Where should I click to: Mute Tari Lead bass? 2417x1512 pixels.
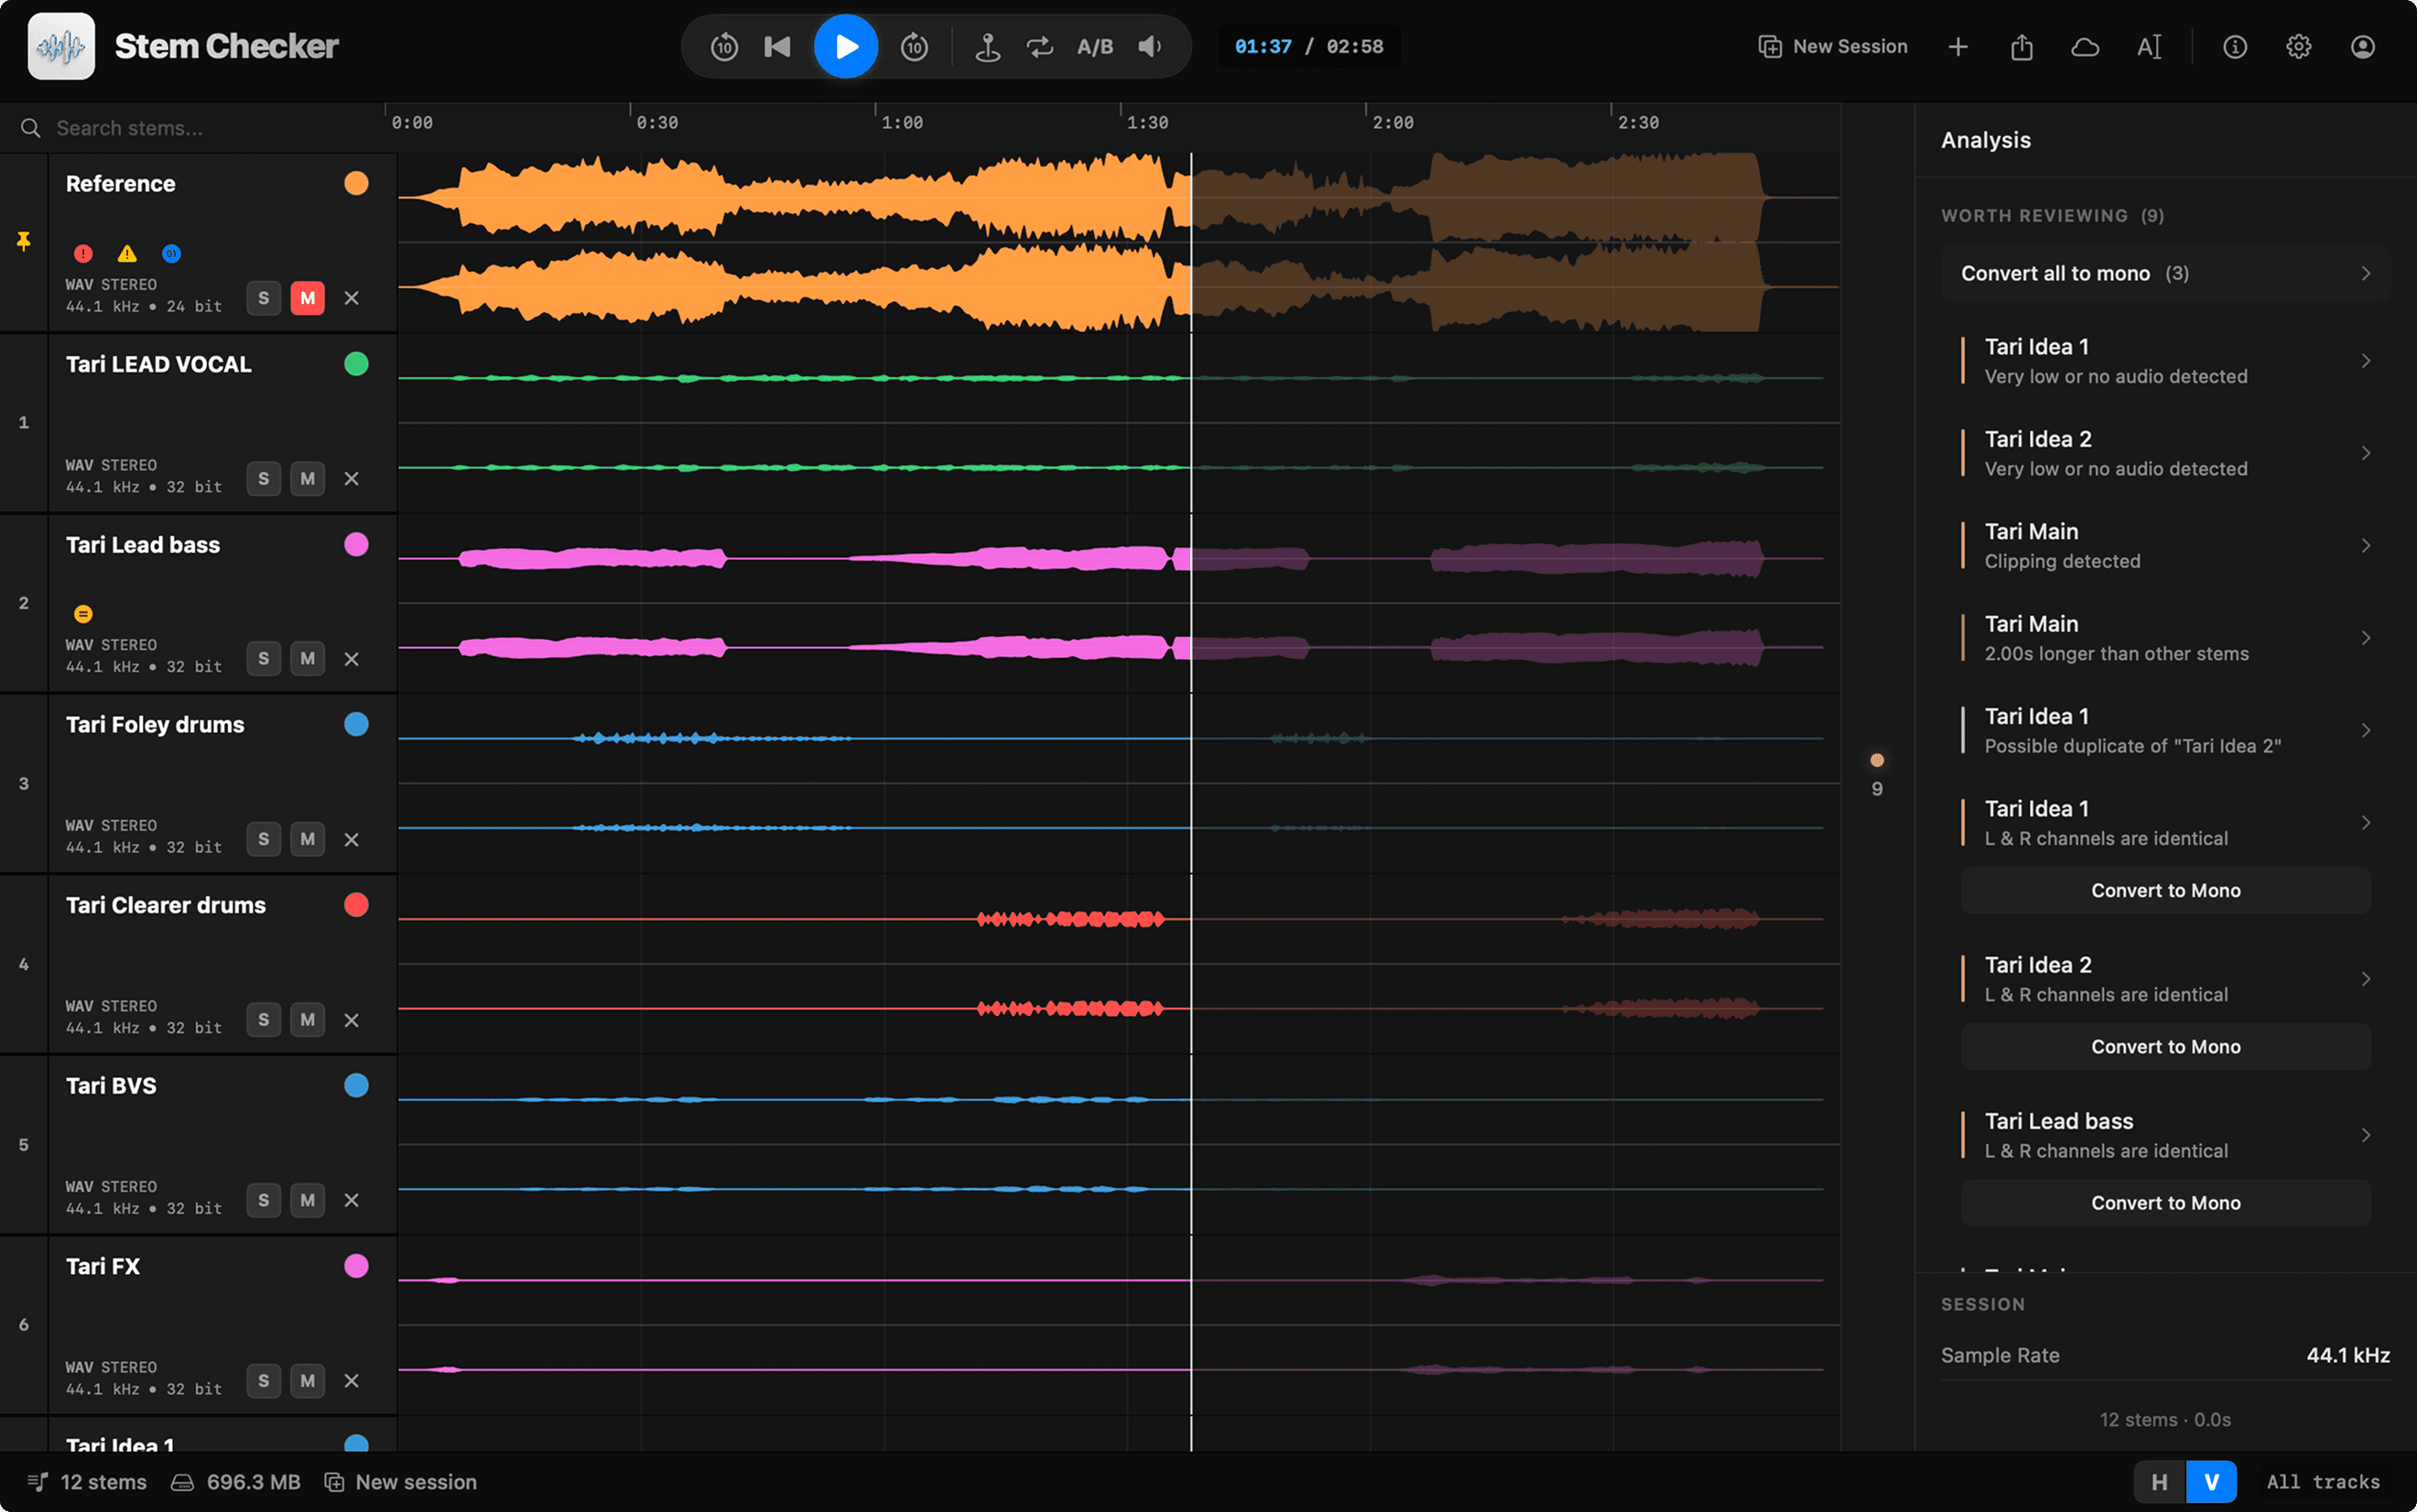click(307, 659)
